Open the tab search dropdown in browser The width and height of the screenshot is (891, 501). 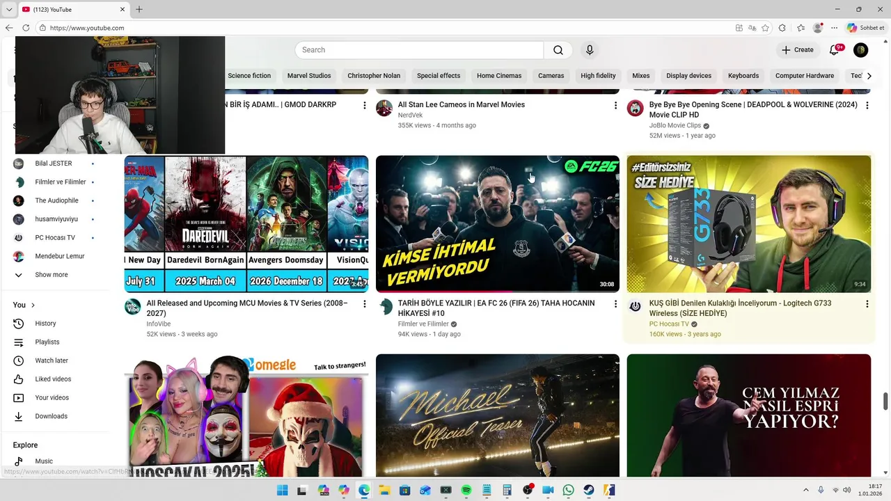point(8,9)
